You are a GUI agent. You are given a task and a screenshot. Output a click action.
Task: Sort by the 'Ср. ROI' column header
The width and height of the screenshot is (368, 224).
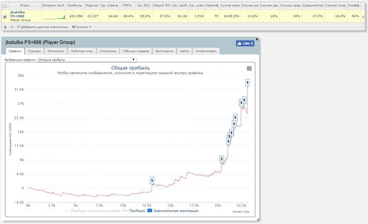[x=144, y=5]
